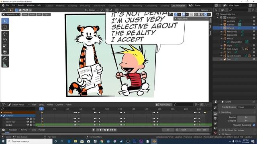
Task: Jump to the previous keyframe
Action: click(x=101, y=130)
